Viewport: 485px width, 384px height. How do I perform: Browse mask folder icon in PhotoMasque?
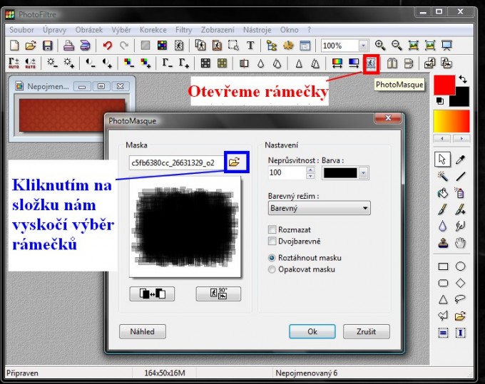(x=236, y=162)
